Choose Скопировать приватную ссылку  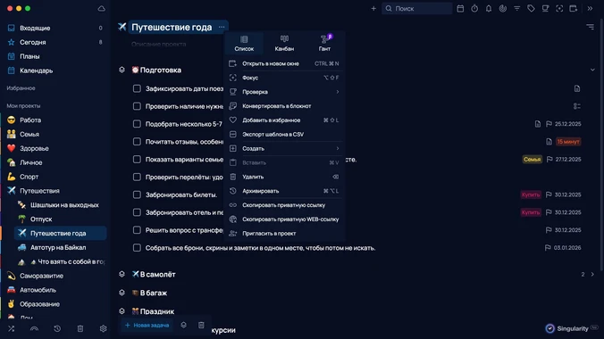tap(284, 205)
